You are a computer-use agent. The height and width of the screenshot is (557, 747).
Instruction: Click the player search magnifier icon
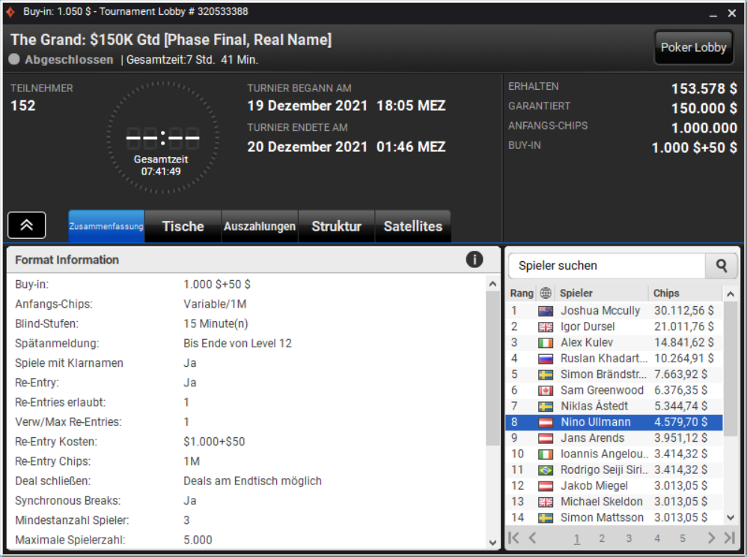722,265
